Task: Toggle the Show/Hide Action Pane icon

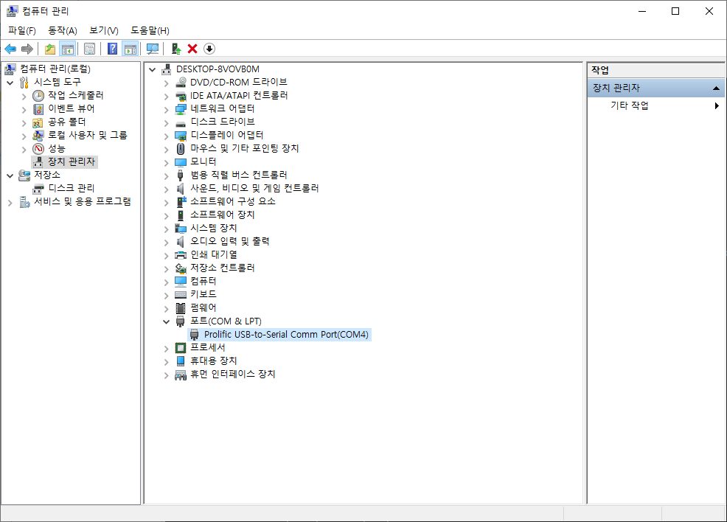Action: pyautogui.click(x=131, y=49)
